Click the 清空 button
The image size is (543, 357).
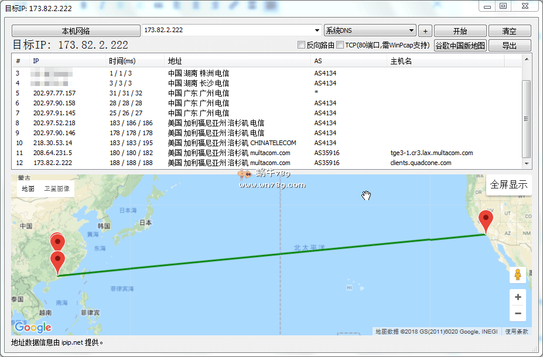[x=509, y=31]
